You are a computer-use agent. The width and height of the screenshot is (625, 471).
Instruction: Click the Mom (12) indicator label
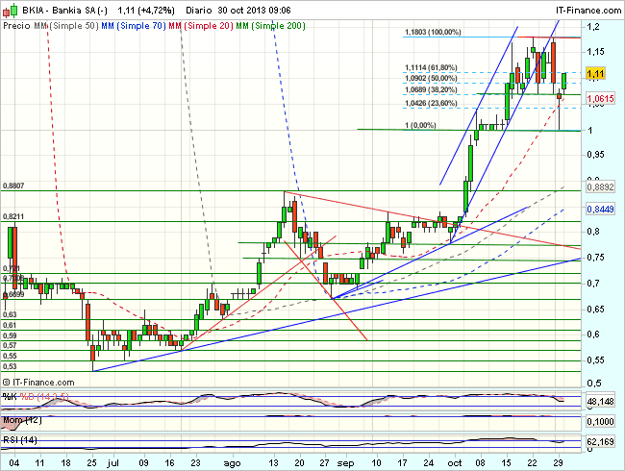(21, 420)
